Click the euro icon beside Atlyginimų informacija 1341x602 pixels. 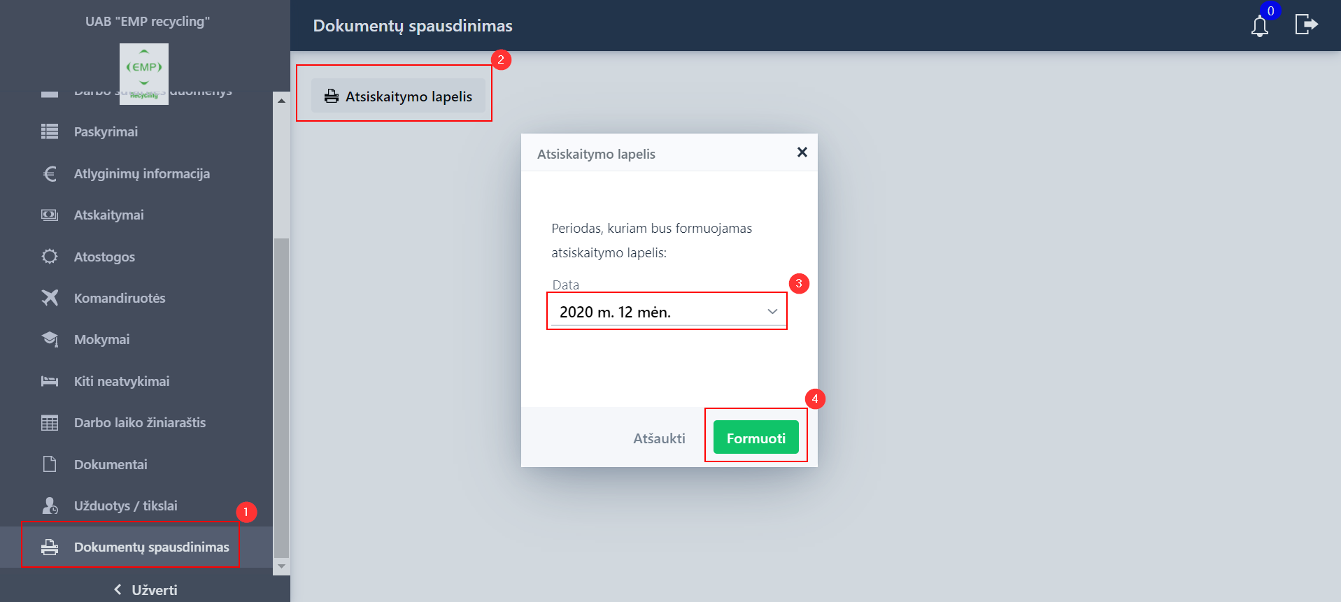click(x=50, y=173)
